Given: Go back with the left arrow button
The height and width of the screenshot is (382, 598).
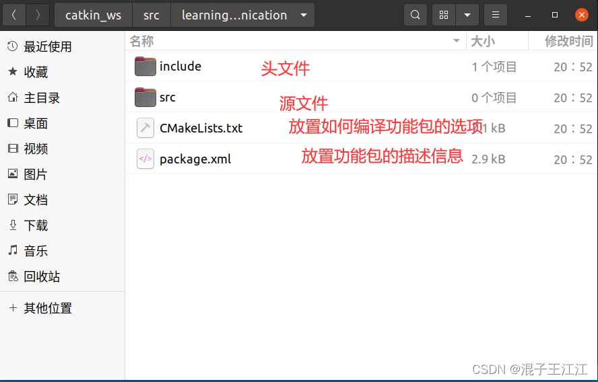Looking at the screenshot, I should click(x=14, y=15).
